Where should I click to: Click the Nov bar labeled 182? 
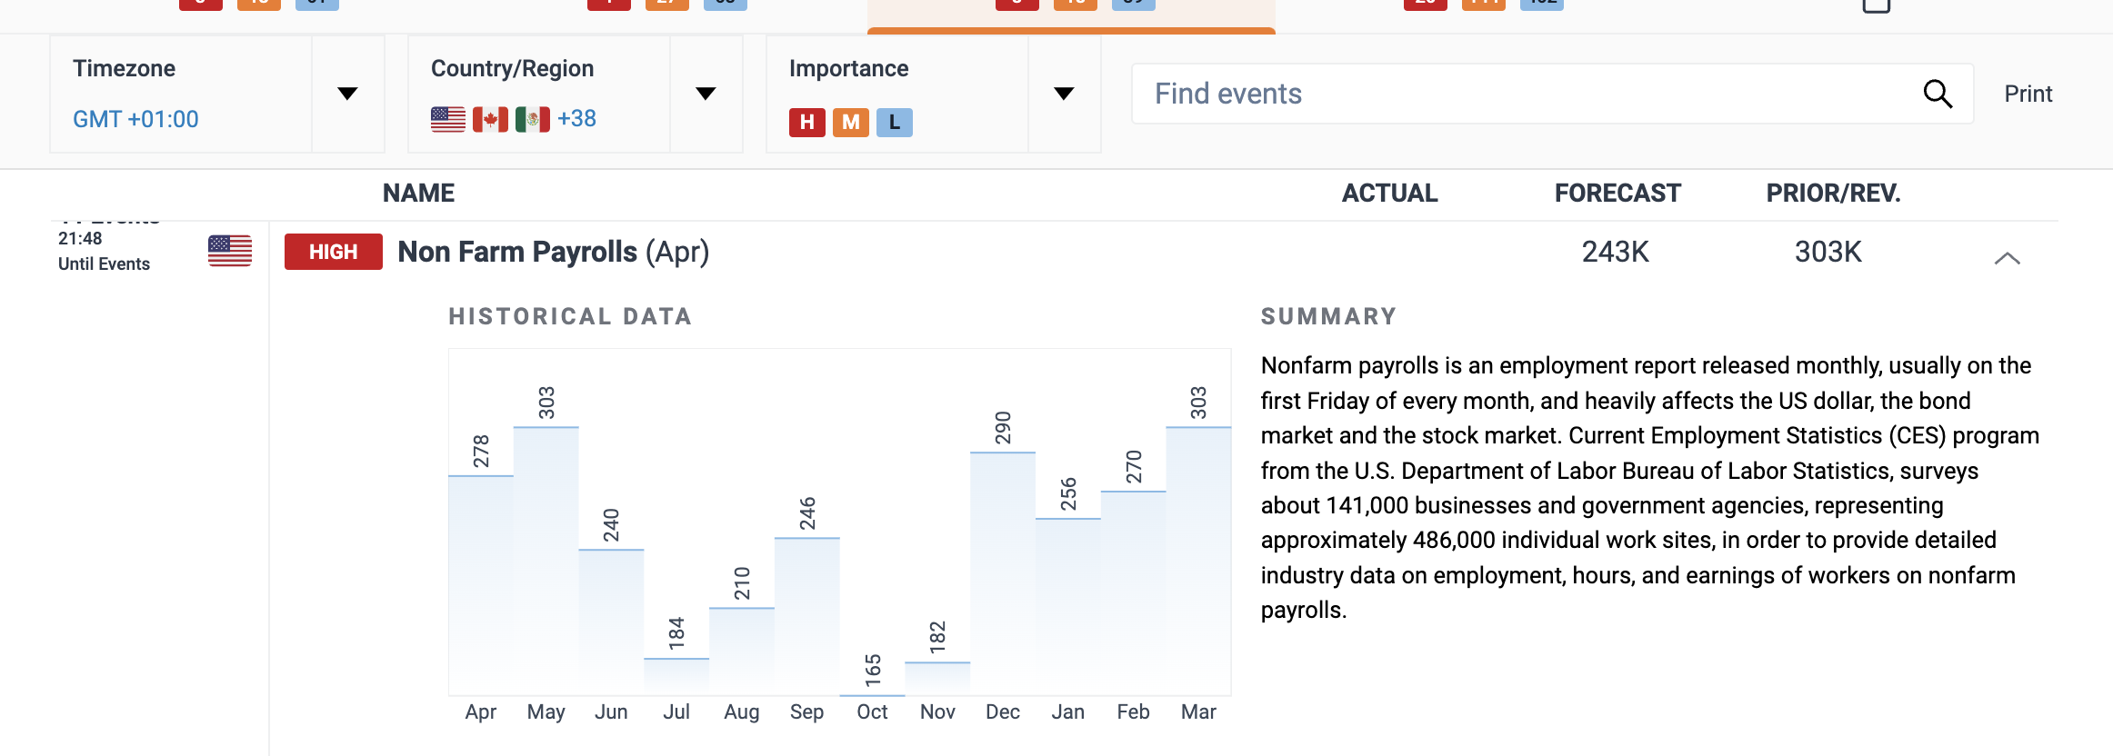[937, 678]
